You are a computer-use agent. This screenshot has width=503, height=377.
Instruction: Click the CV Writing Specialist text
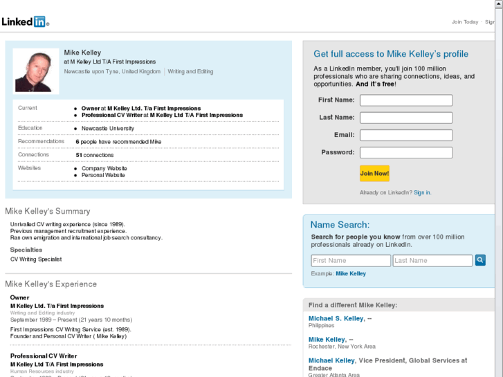pyautogui.click(x=36, y=259)
